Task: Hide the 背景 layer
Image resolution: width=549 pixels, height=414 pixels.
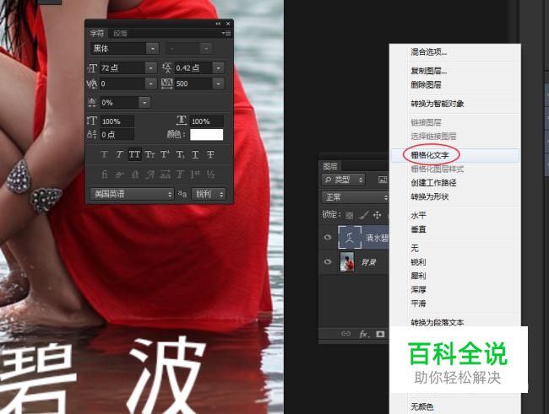Action: click(x=328, y=261)
